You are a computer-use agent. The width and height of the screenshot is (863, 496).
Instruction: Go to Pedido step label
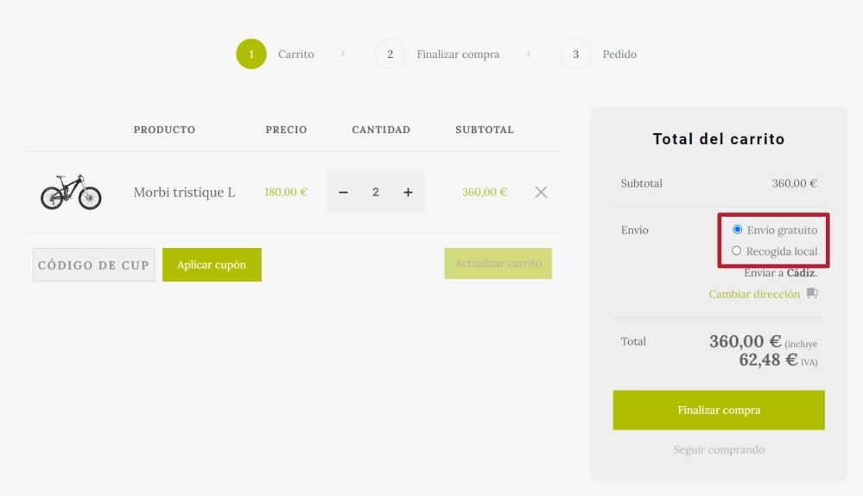(619, 54)
